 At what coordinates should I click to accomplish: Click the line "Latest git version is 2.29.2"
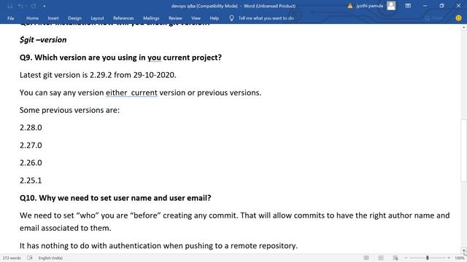98,75
